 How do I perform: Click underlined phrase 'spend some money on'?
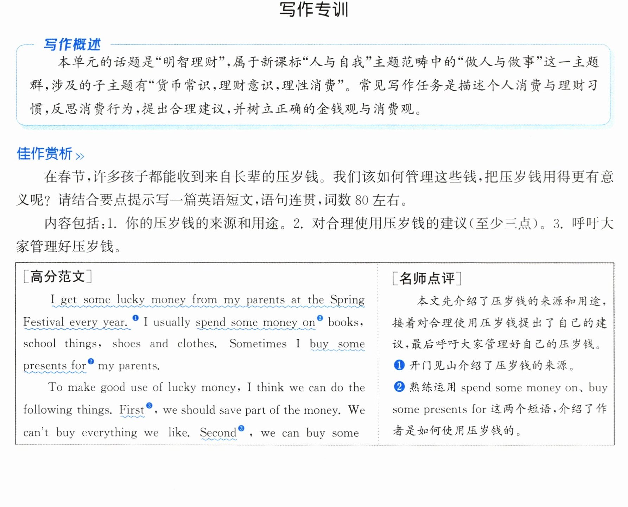(x=255, y=322)
